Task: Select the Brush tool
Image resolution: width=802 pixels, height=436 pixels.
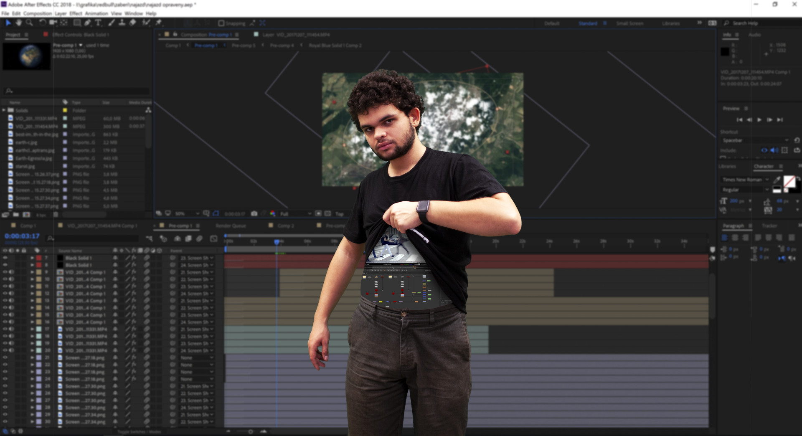Action: click(112, 23)
